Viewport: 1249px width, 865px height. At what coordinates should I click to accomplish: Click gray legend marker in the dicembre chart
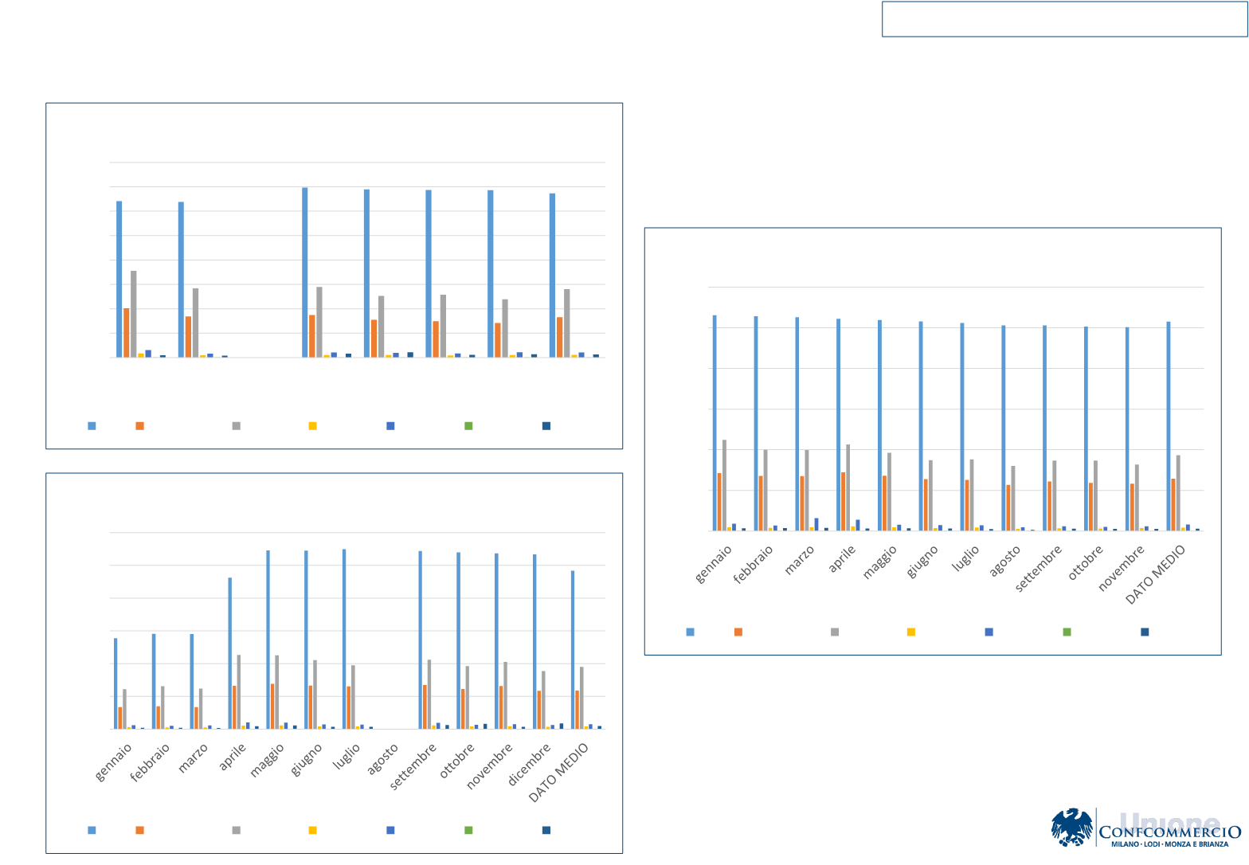tap(237, 830)
